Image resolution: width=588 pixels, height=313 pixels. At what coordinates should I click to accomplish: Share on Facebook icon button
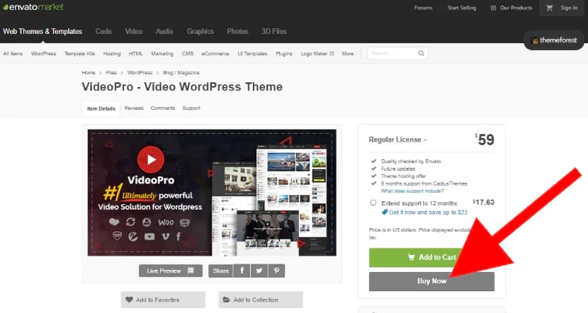click(x=242, y=271)
